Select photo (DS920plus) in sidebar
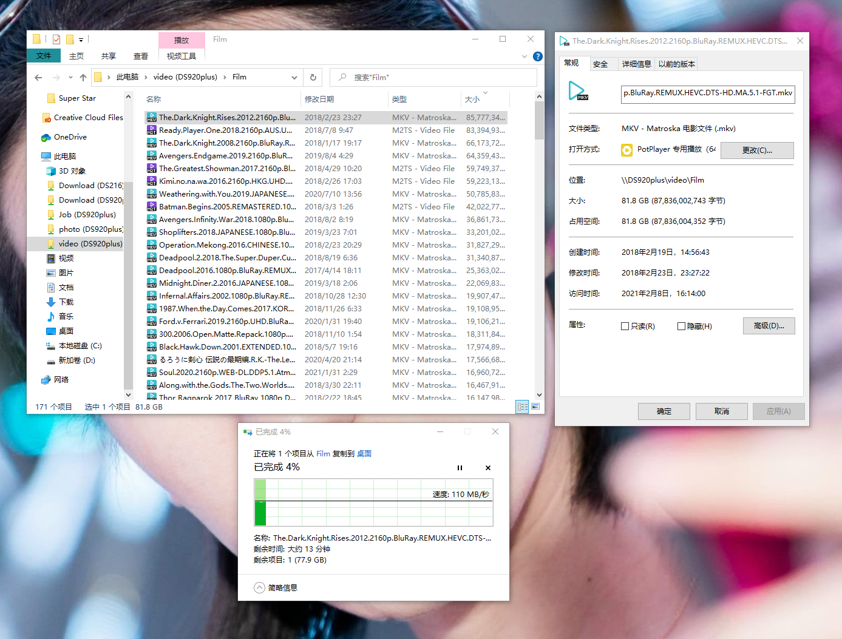Viewport: 842px width, 639px height. (85, 229)
